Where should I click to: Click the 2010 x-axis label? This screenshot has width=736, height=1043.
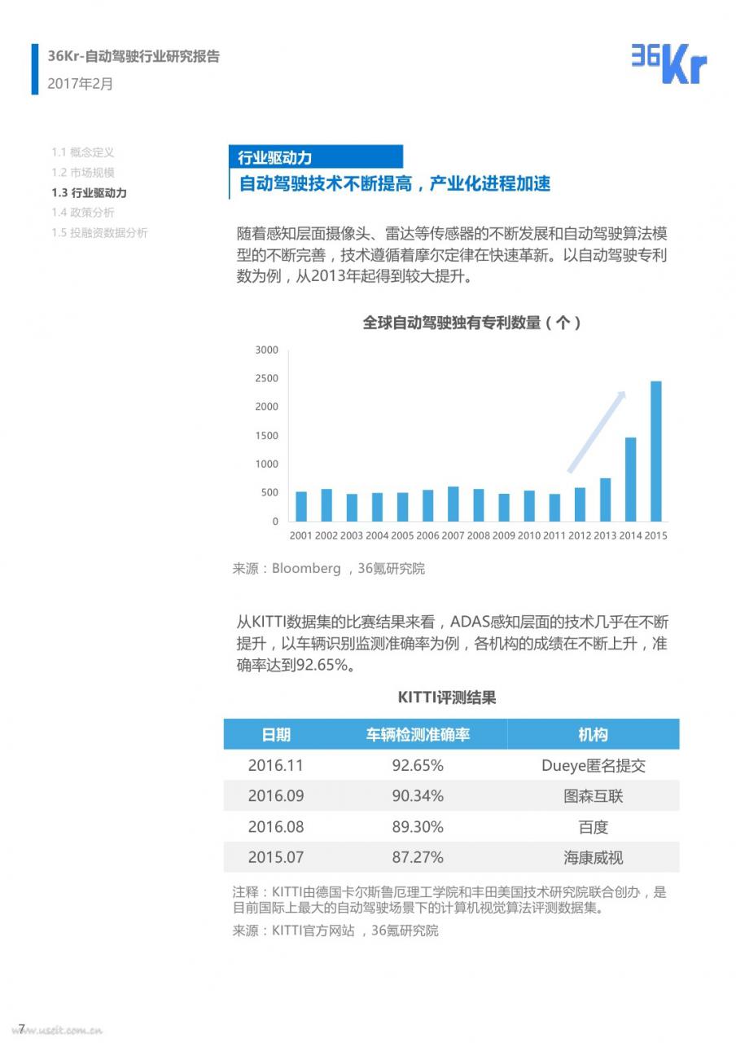point(529,536)
